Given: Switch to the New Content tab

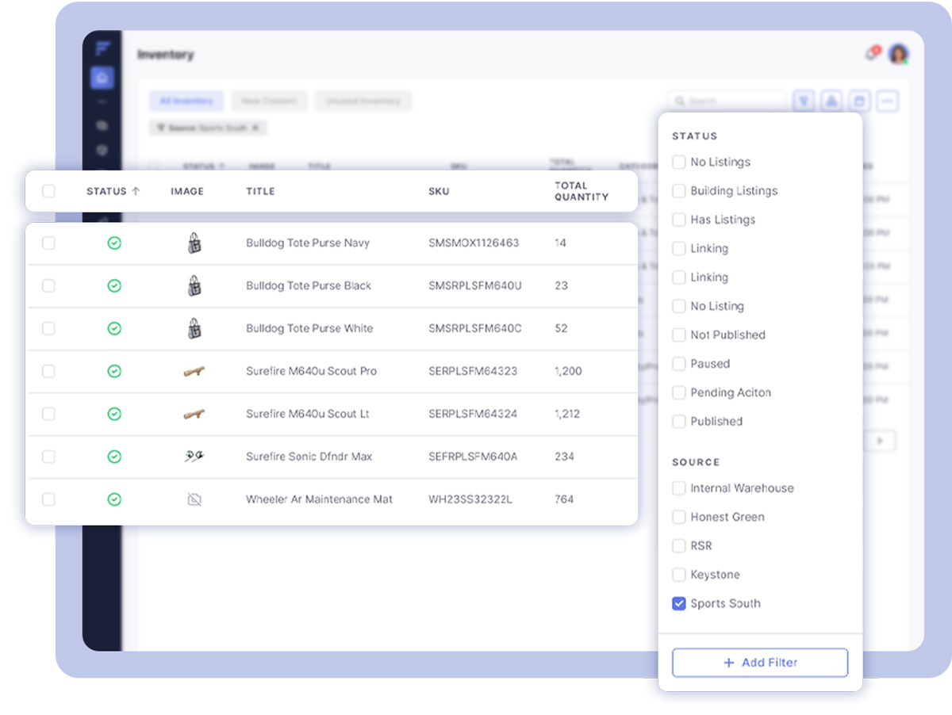Looking at the screenshot, I should (267, 101).
